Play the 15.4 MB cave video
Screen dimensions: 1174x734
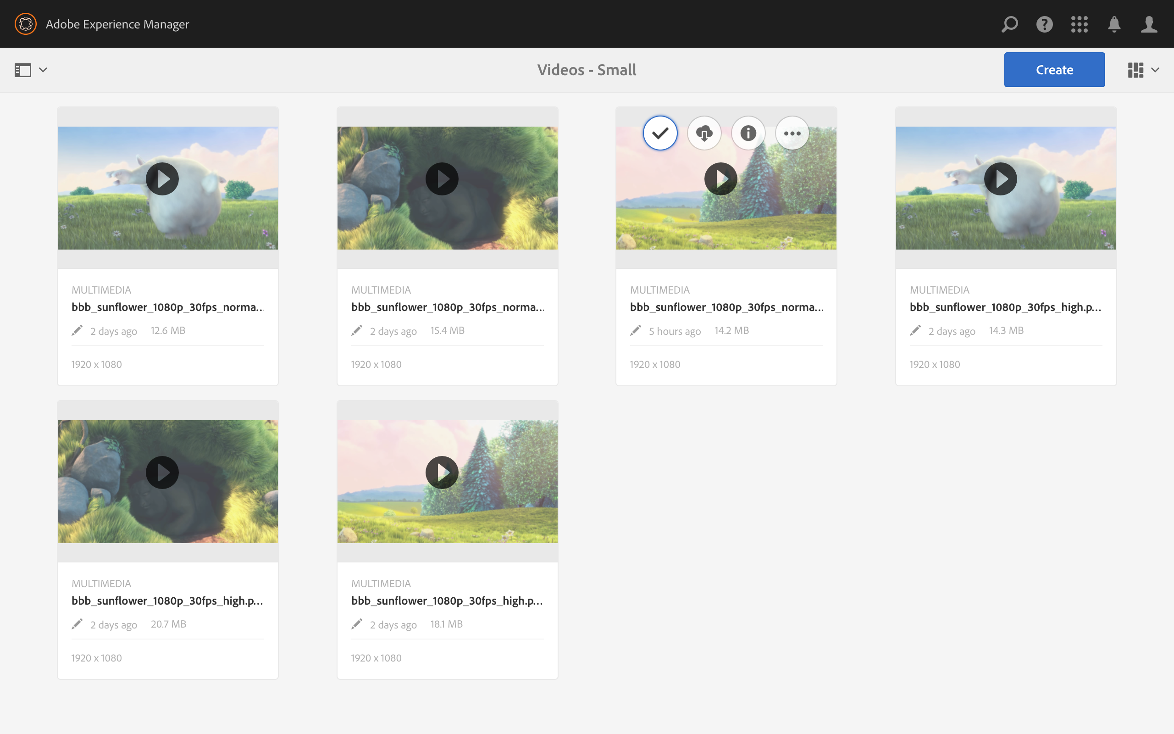coord(442,179)
